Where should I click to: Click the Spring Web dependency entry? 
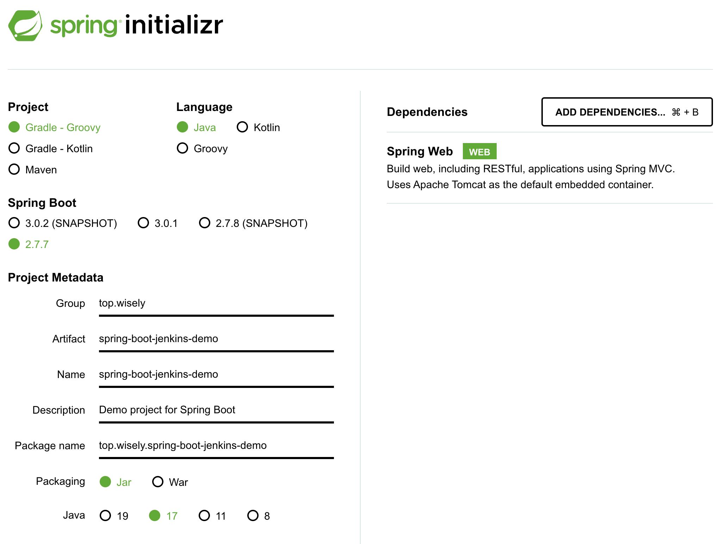420,152
